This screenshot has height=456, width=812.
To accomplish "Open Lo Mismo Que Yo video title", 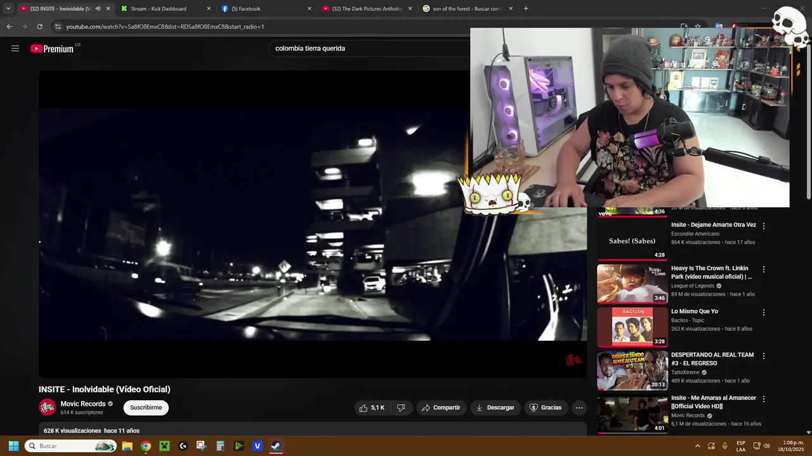I will point(695,312).
